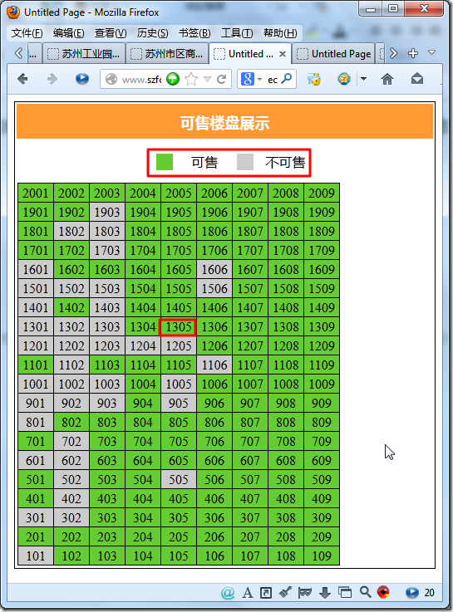The width and height of the screenshot is (453, 612).
Task: Select unit 101 gray cell
Action: coord(36,556)
